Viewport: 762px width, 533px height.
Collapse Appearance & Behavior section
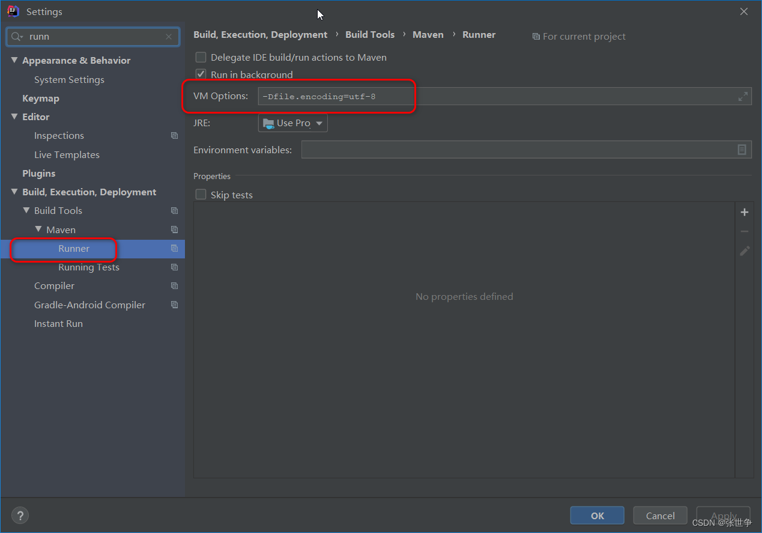[14, 60]
